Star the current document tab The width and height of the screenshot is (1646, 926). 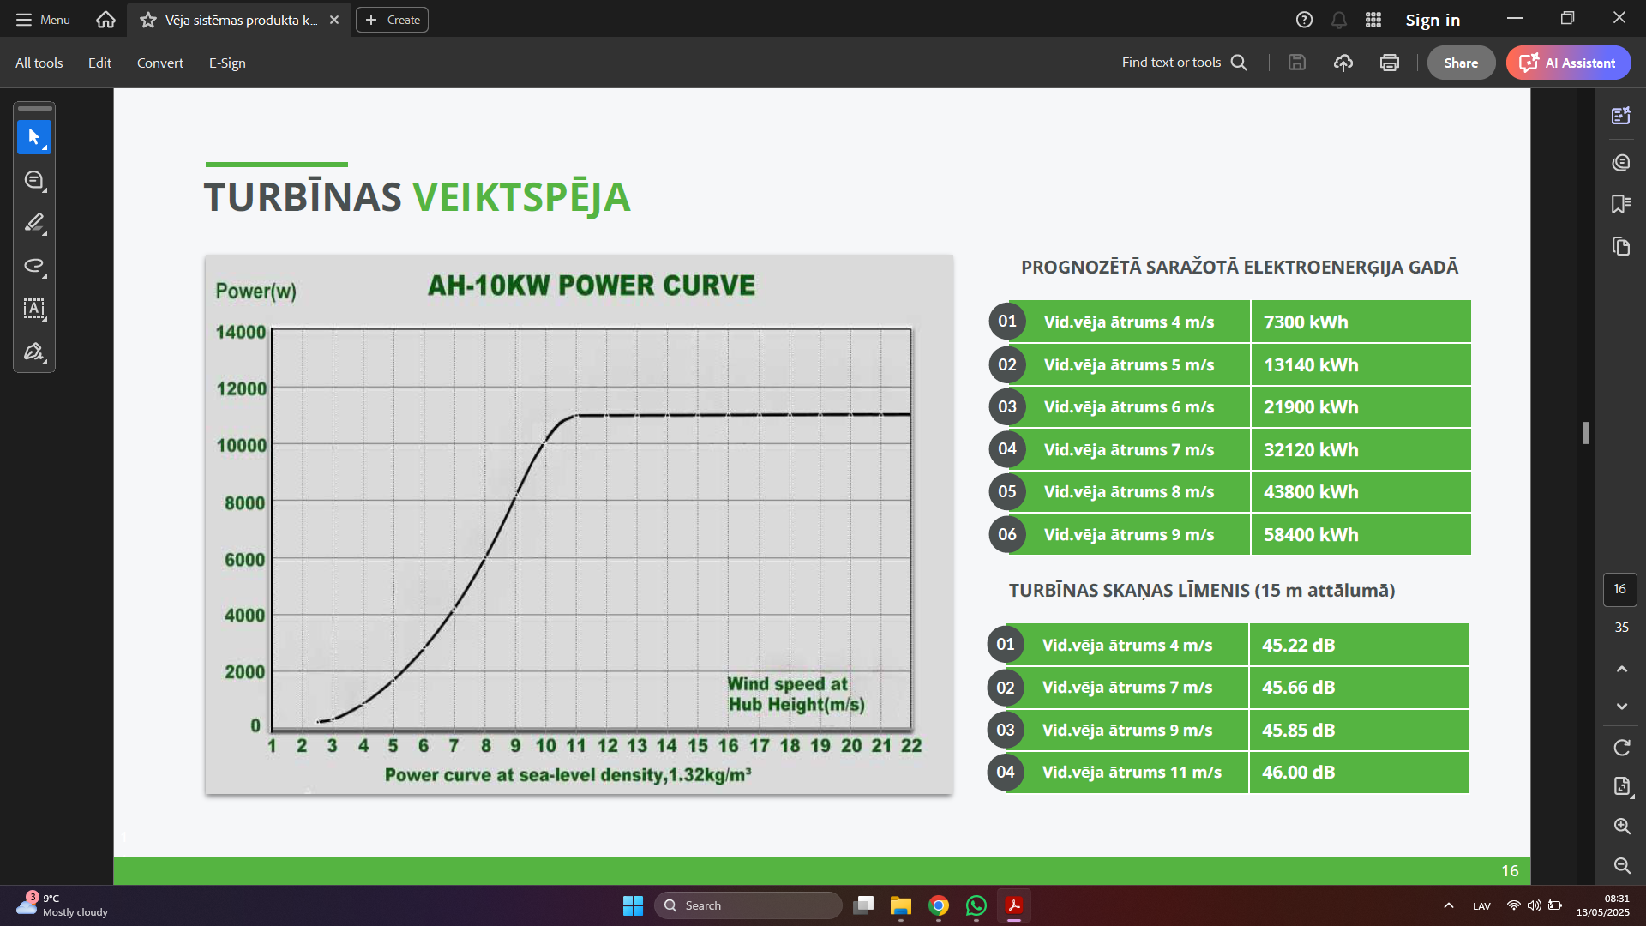tap(148, 20)
